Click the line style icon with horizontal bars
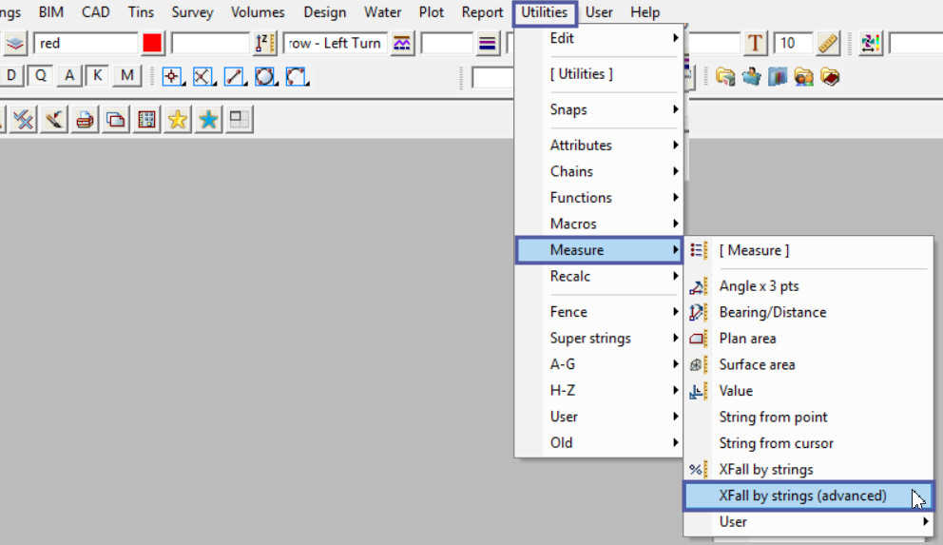The width and height of the screenshot is (943, 545). point(488,44)
